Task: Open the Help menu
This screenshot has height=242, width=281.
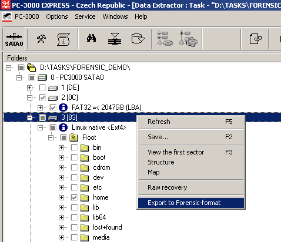Action: tap(140, 16)
